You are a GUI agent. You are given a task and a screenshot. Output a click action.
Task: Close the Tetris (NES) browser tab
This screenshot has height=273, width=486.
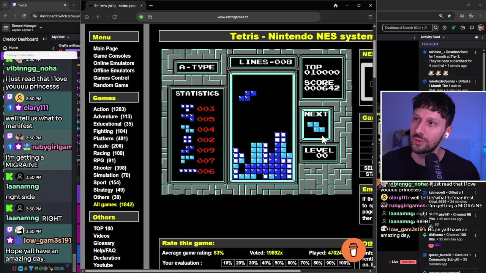pos(141,6)
